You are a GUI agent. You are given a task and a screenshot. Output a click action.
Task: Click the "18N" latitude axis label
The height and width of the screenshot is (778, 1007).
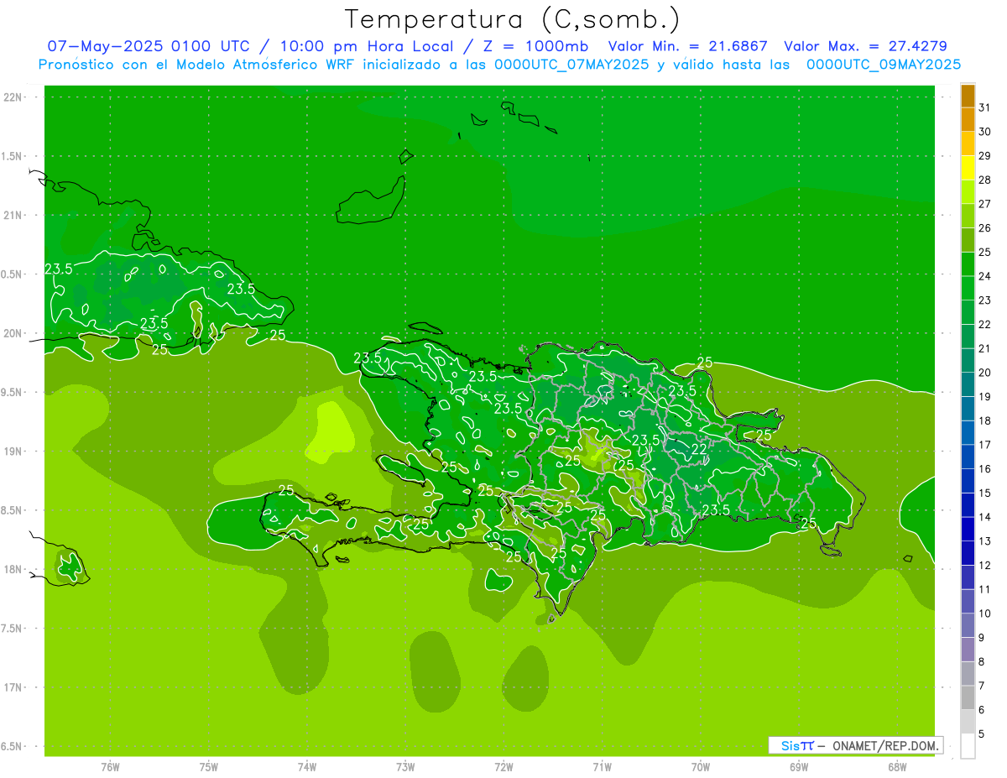pos(13,569)
